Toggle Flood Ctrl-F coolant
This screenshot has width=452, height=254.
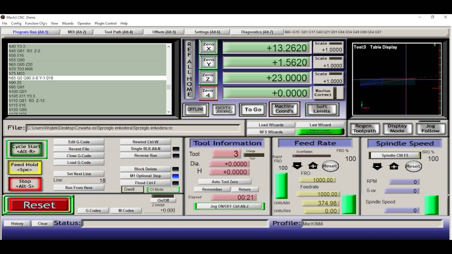click(145, 183)
